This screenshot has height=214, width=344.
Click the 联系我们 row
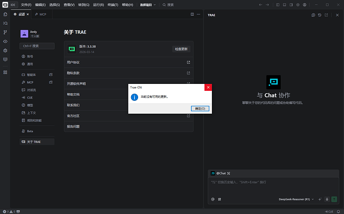click(129, 105)
